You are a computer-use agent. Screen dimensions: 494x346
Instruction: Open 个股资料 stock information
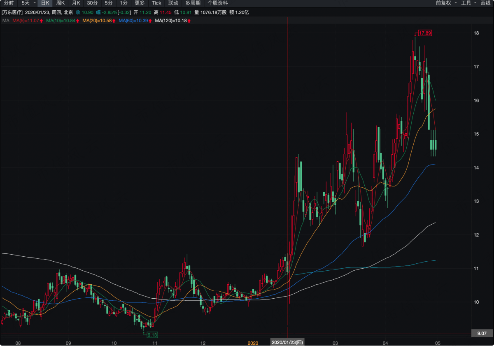coord(218,3)
